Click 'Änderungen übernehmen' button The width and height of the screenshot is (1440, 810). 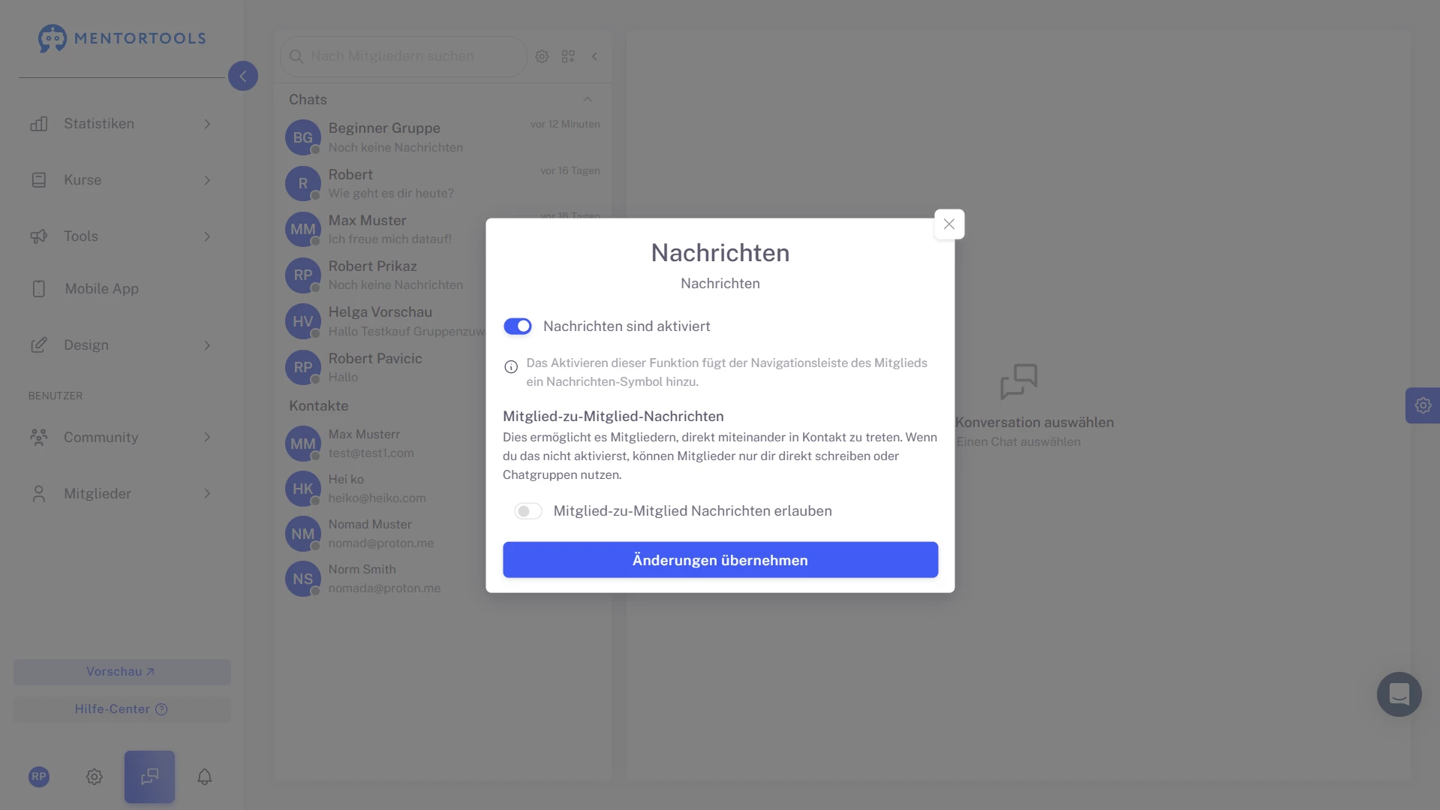pyautogui.click(x=720, y=560)
